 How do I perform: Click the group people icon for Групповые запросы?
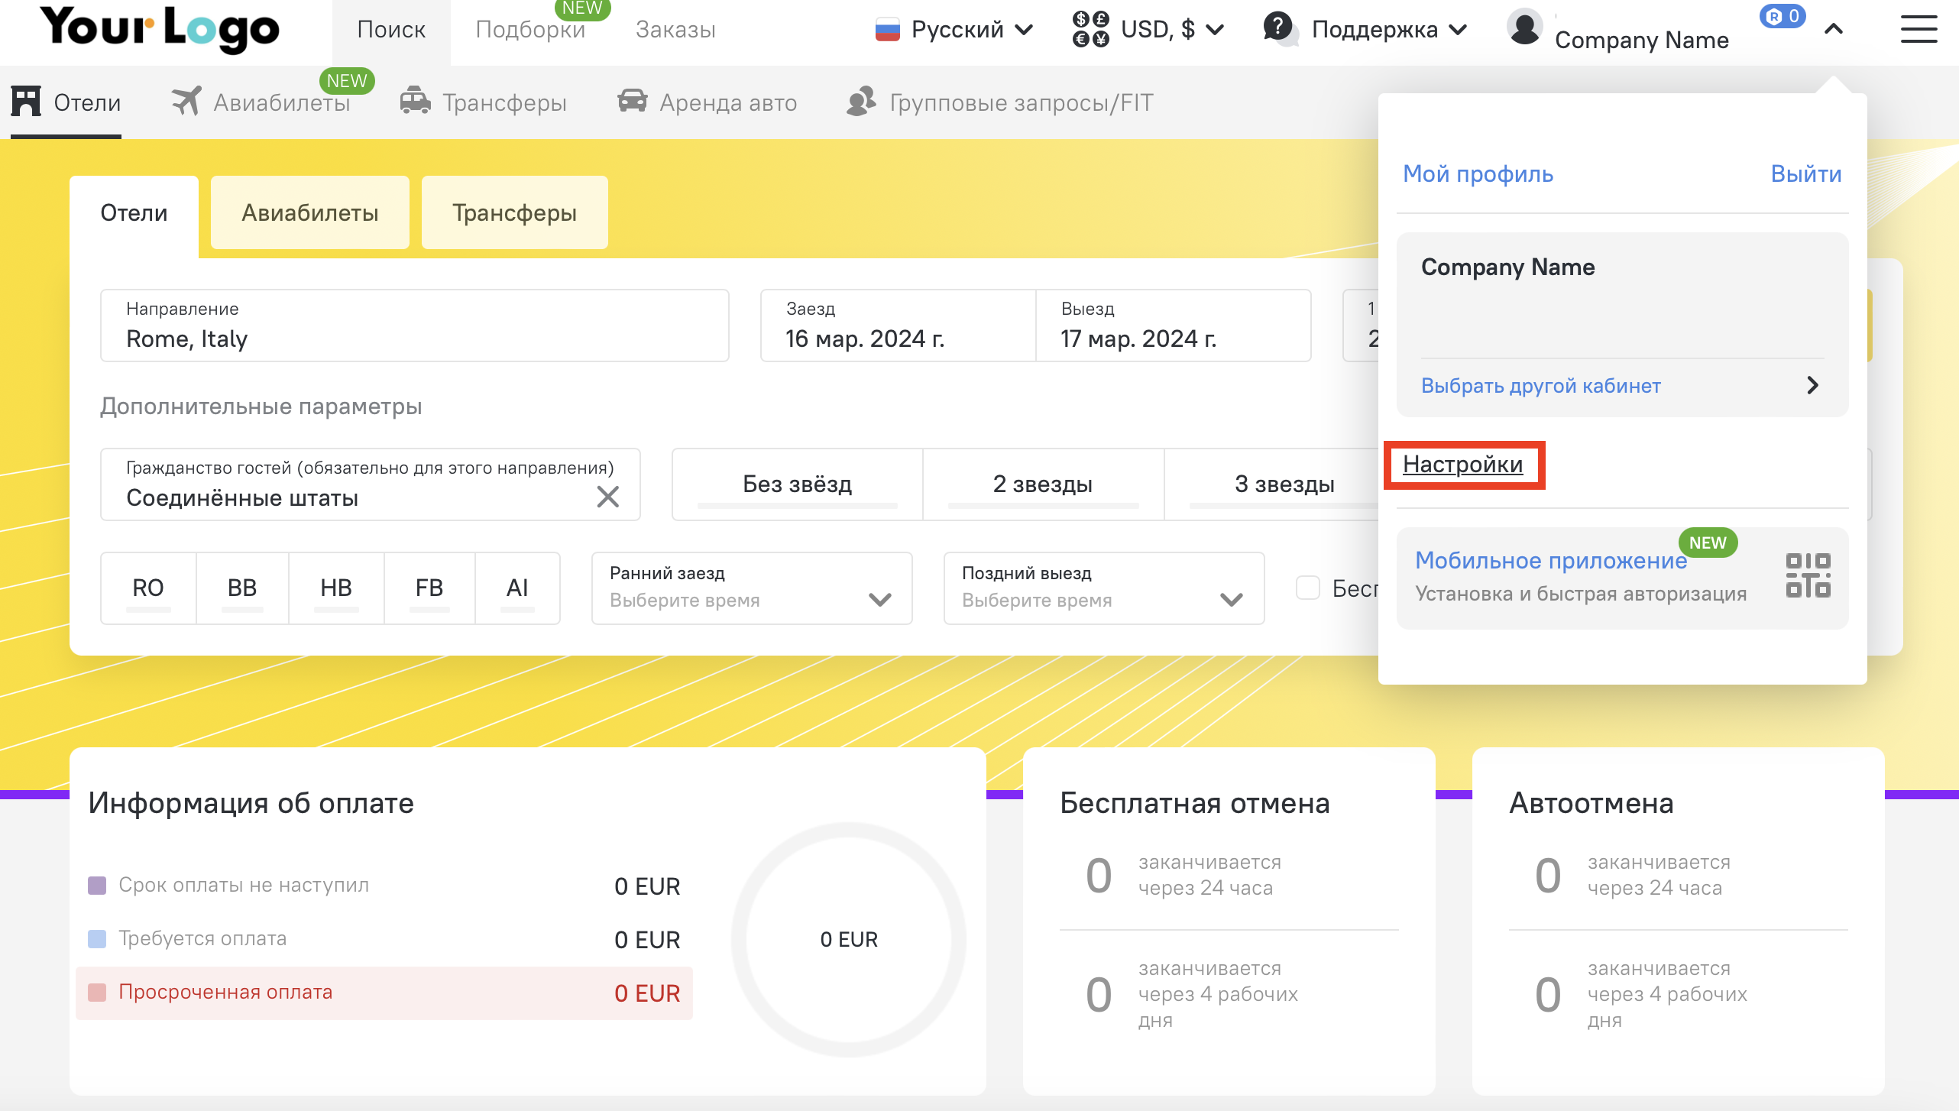[x=861, y=102]
